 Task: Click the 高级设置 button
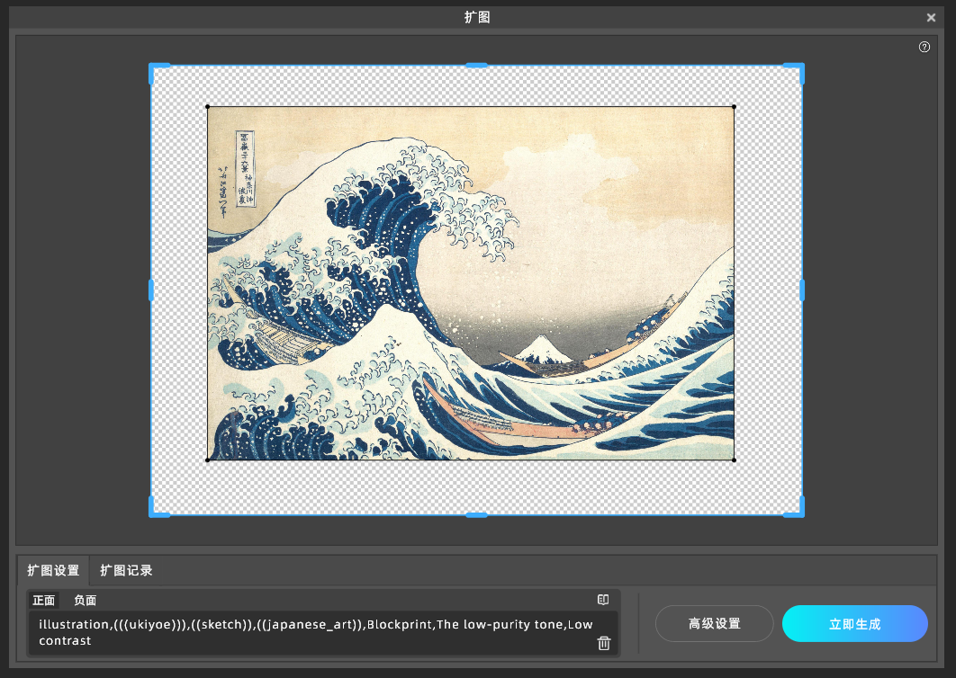pos(714,623)
